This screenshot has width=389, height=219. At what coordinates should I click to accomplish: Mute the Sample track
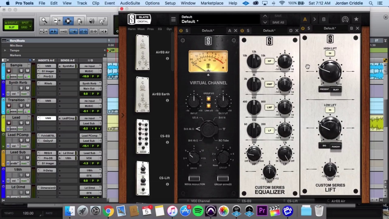(27, 71)
